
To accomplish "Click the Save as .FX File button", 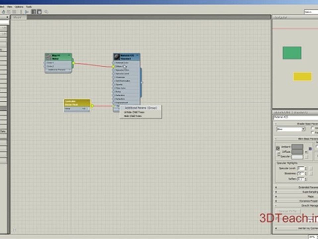I will [288, 211].
